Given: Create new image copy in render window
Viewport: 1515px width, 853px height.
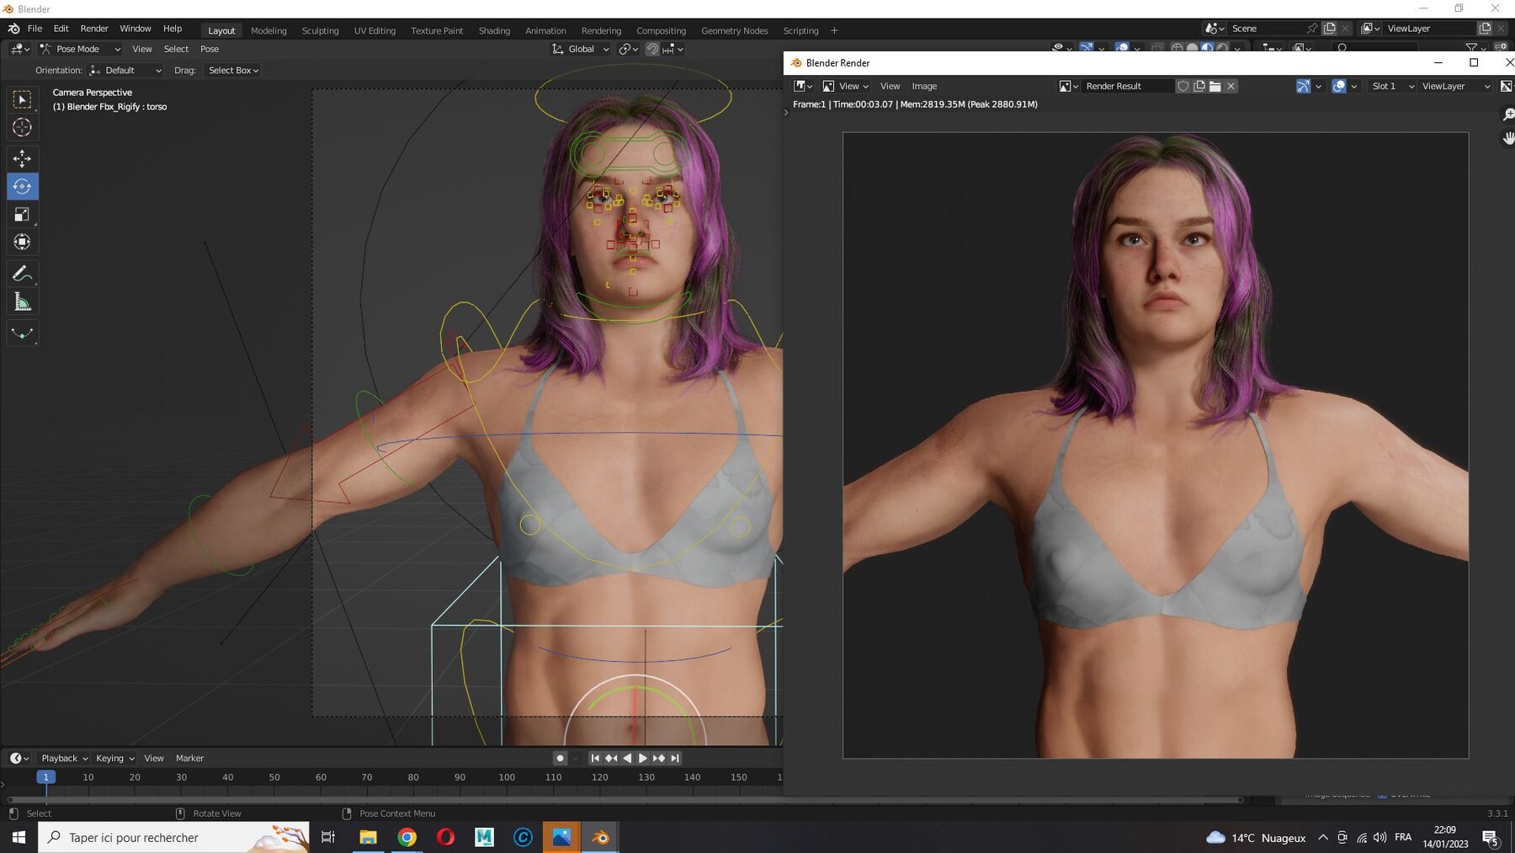Looking at the screenshot, I should coord(1199,86).
